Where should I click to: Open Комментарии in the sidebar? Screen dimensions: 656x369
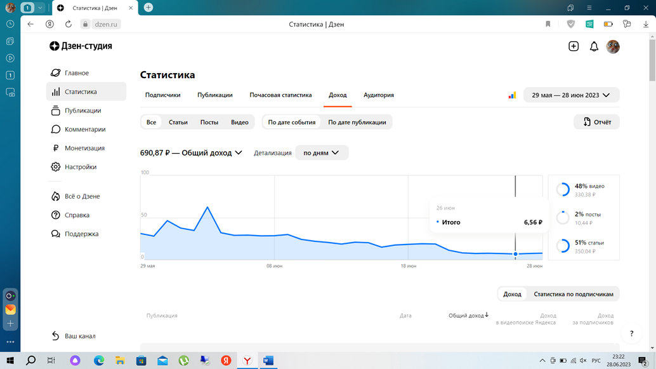(x=78, y=130)
